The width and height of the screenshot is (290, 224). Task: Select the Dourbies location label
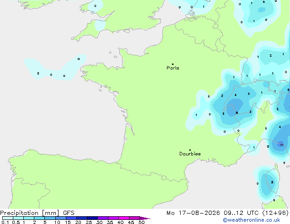[190, 154]
